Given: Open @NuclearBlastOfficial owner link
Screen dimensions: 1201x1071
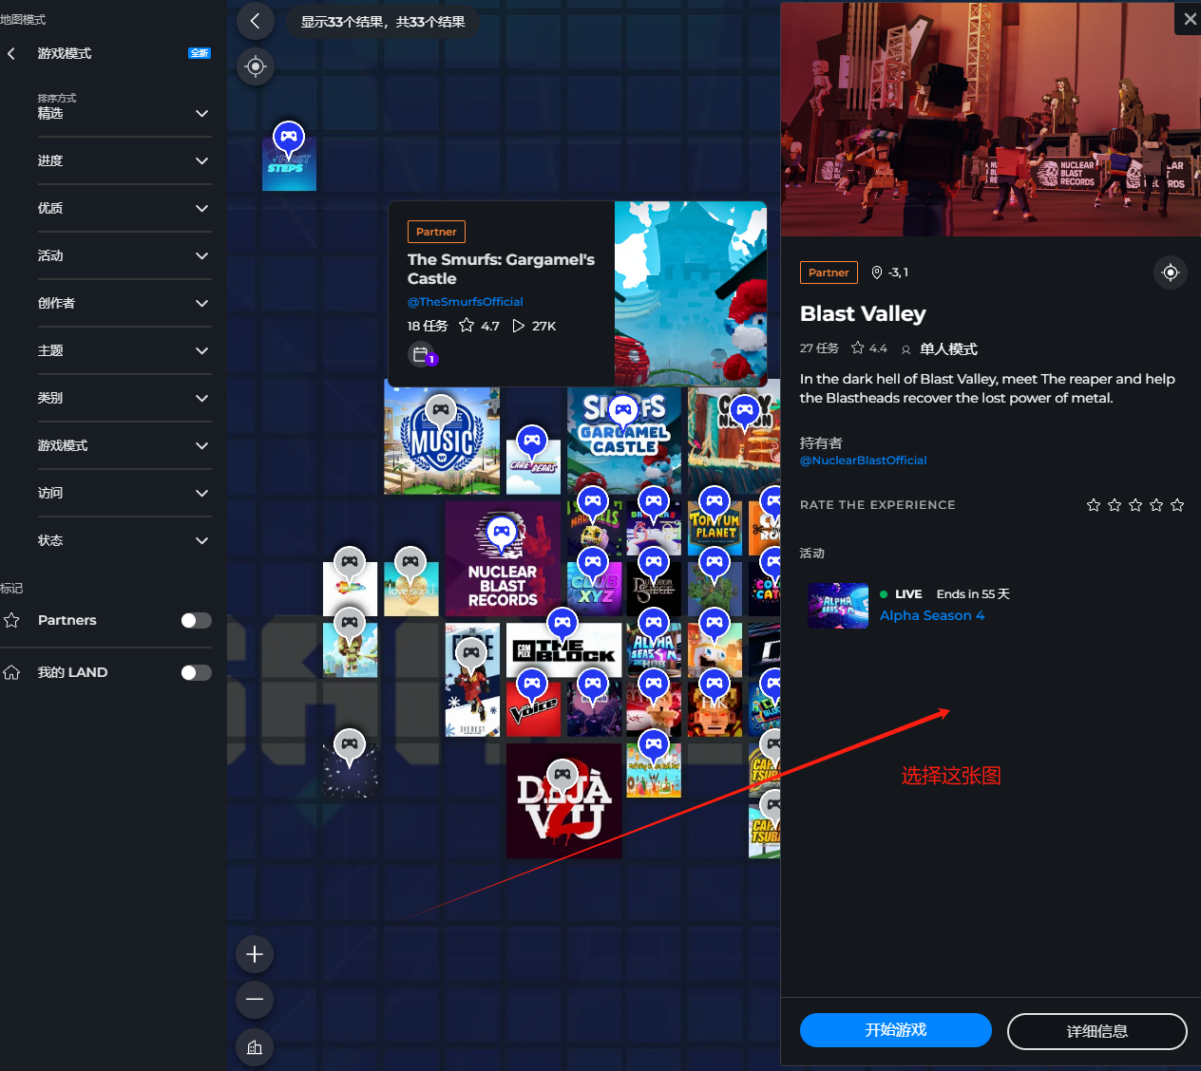Looking at the screenshot, I should point(863,460).
